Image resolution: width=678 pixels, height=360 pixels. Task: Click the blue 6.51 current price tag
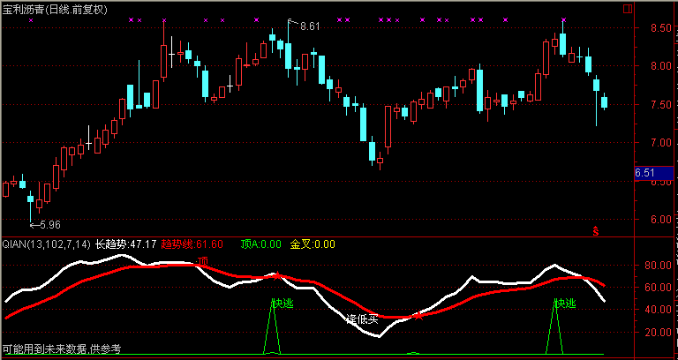coord(652,174)
